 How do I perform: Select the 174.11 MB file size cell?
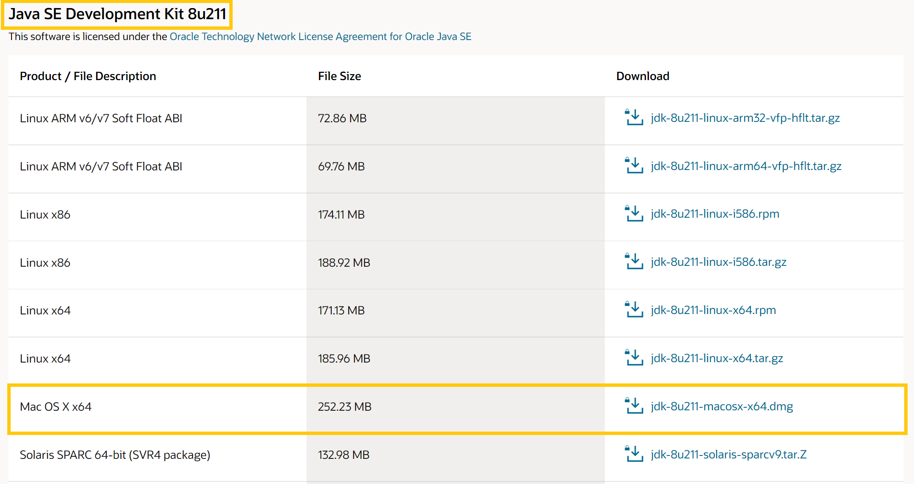pyautogui.click(x=456, y=217)
